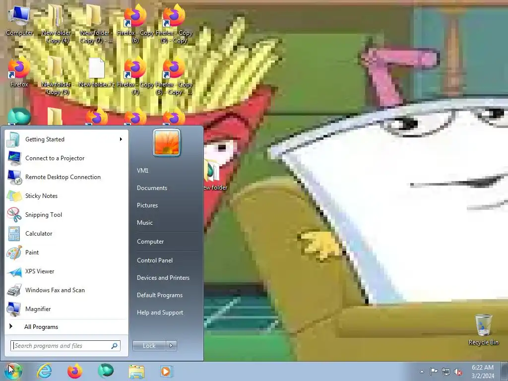The width and height of the screenshot is (508, 381).
Task: Open Action Center flag icon
Action: coord(434,372)
